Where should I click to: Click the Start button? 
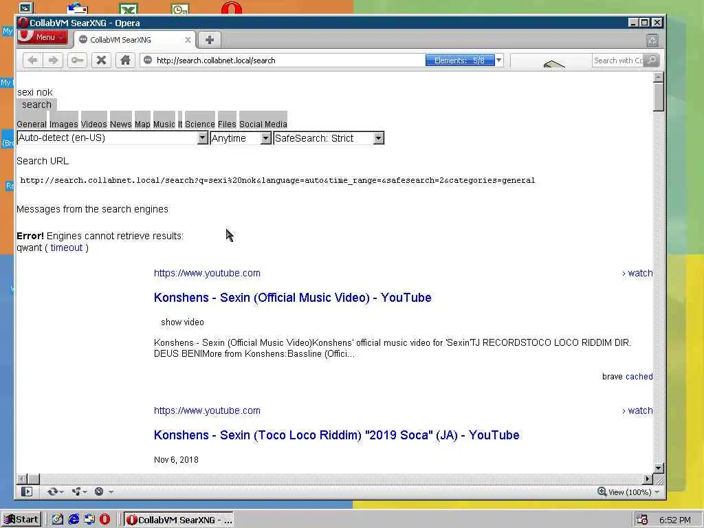[21, 520]
